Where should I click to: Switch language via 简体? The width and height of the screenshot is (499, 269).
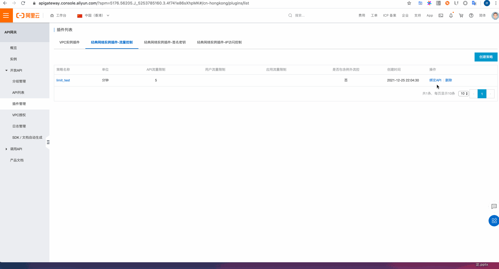(x=482, y=15)
